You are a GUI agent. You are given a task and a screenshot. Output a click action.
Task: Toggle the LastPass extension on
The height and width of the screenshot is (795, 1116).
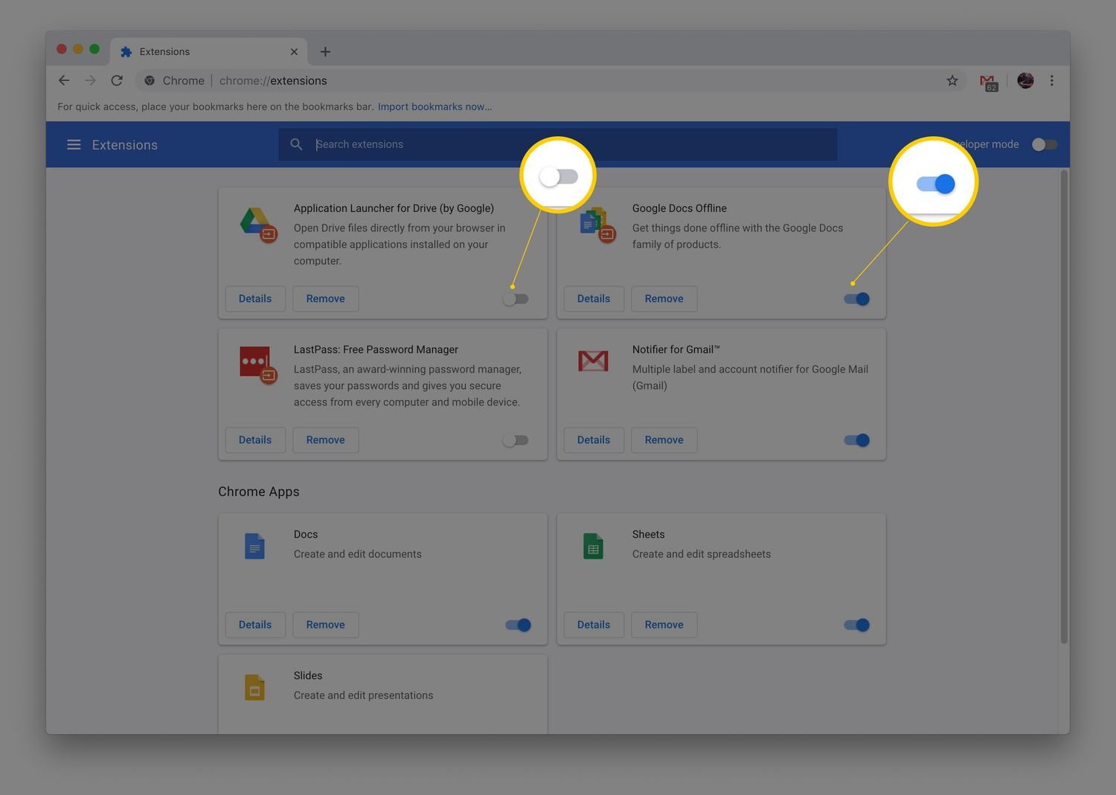(516, 440)
